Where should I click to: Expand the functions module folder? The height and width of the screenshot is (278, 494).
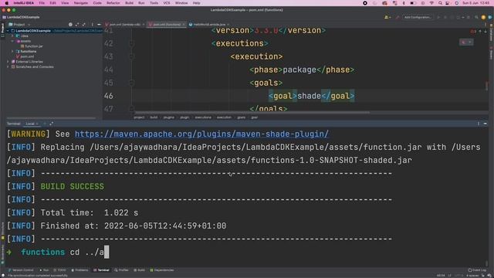point(12,51)
